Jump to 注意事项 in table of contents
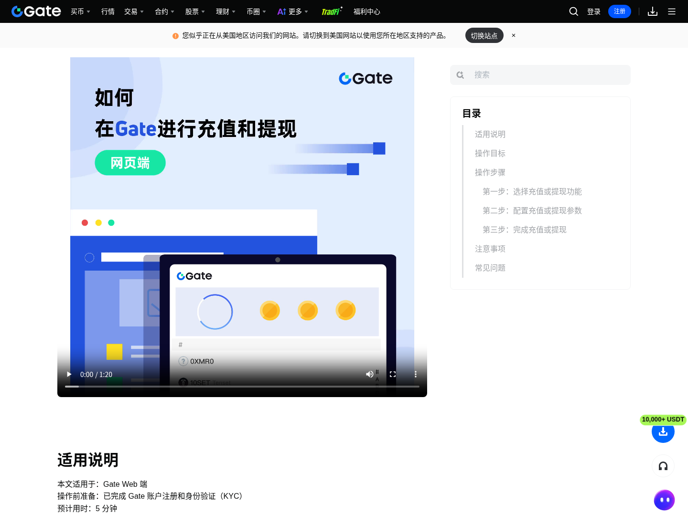 click(x=490, y=249)
